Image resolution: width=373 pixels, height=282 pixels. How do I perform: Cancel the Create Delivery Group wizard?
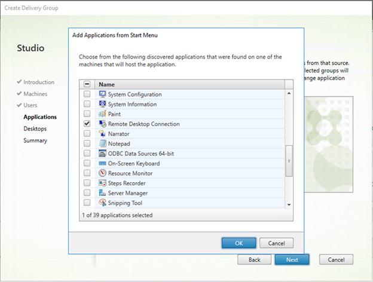(x=336, y=260)
